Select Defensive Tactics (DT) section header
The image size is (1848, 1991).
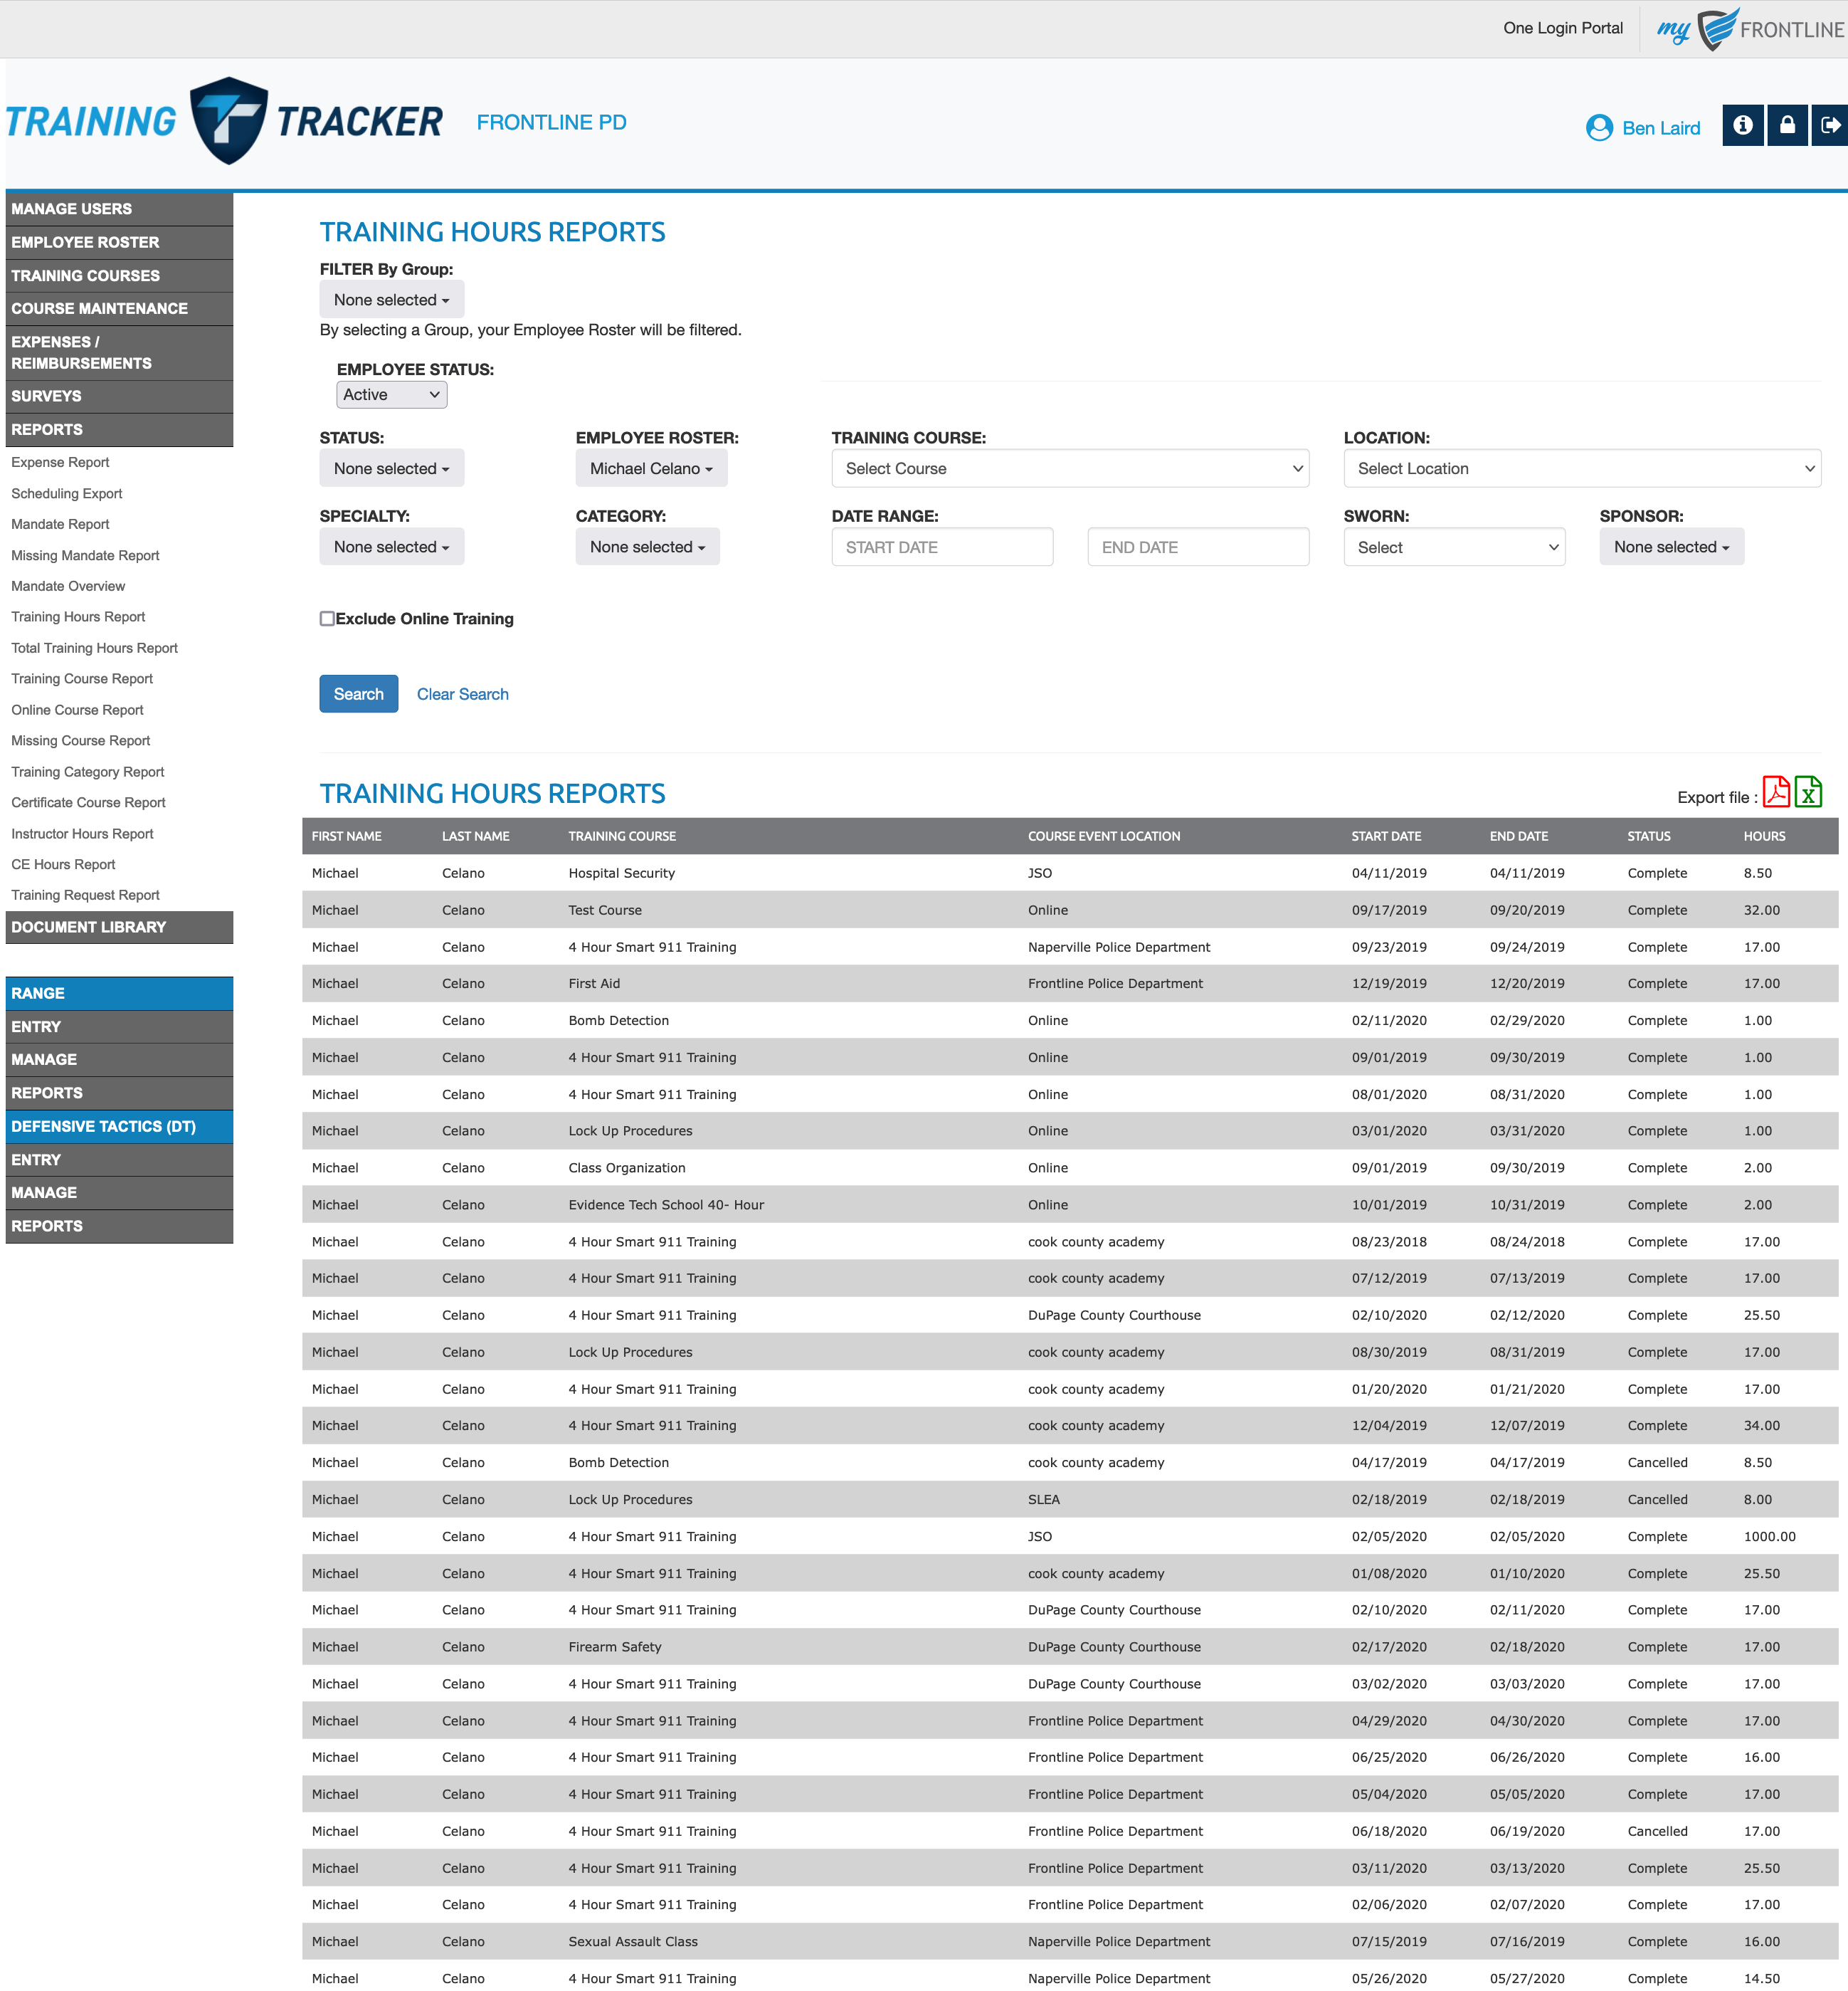[119, 1127]
